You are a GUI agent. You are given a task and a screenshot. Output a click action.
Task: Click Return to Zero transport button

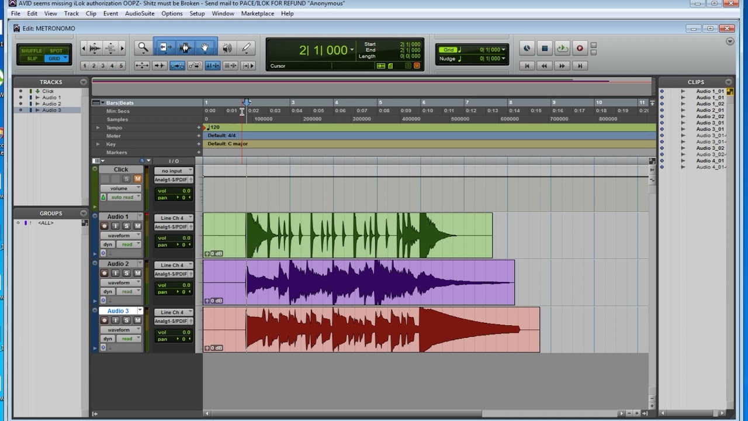527,66
